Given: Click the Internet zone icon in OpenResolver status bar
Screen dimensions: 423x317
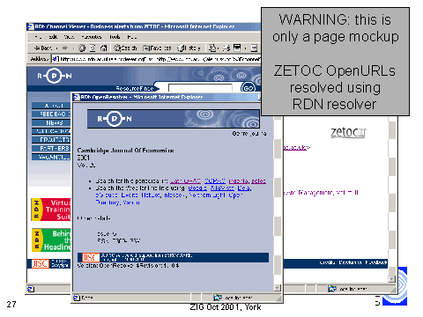Looking at the screenshot, I should tap(218, 298).
